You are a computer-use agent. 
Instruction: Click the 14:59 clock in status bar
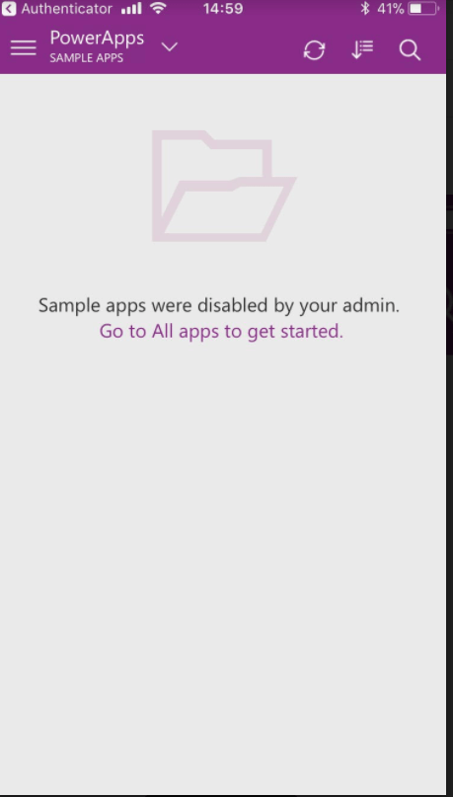(x=223, y=9)
